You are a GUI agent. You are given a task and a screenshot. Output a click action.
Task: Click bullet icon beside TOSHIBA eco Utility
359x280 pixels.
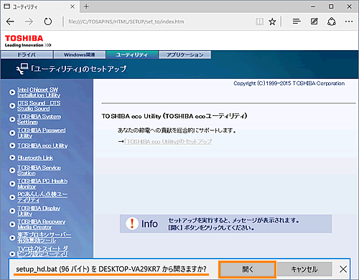12,145
